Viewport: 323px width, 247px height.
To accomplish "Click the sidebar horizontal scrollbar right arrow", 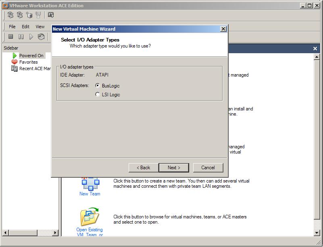I will pyautogui.click(x=55, y=233).
